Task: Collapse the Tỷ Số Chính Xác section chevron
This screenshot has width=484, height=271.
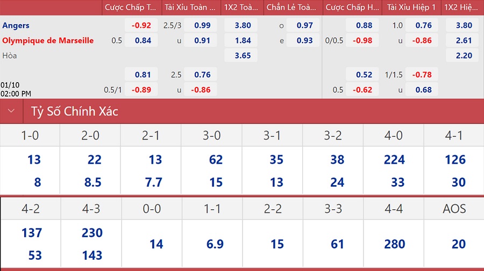Action: [x=11, y=111]
